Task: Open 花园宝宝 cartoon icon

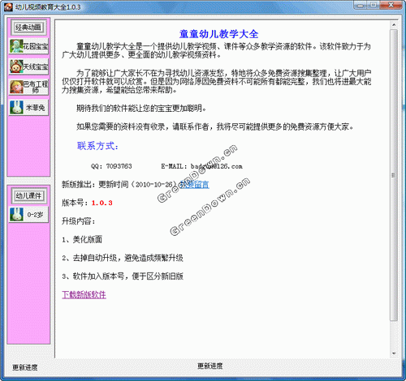Action: [16, 46]
